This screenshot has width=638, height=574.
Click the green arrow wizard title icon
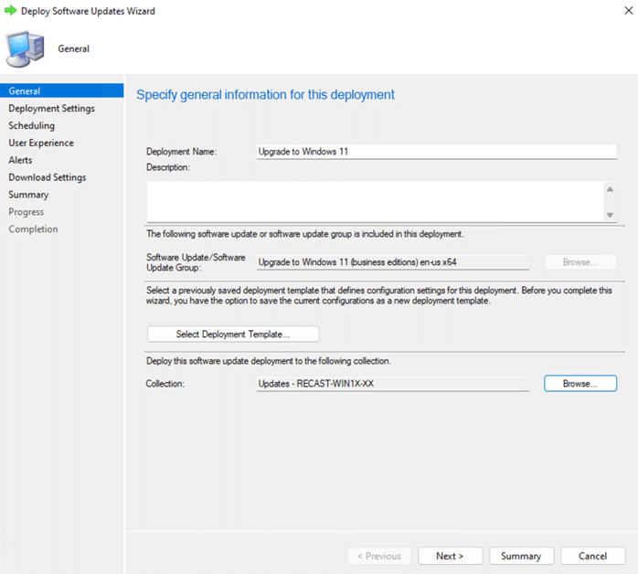point(11,11)
